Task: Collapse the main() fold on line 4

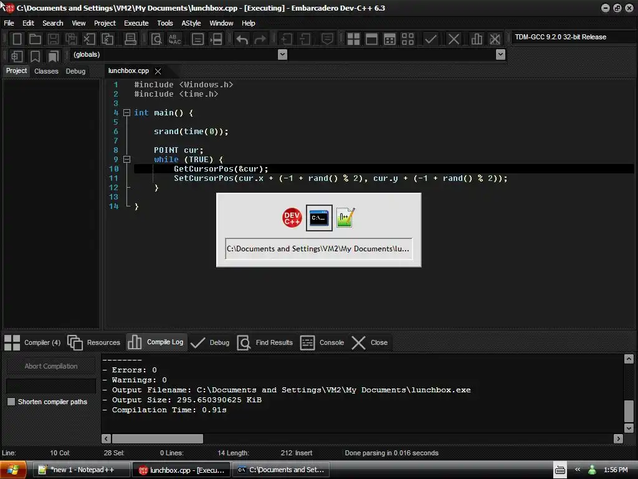Action: pos(127,112)
